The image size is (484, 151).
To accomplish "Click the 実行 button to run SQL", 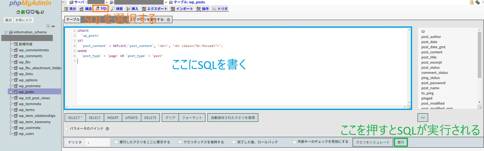I will pyautogui.click(x=400, y=142).
